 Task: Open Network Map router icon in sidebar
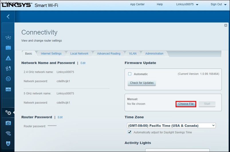[8, 38]
